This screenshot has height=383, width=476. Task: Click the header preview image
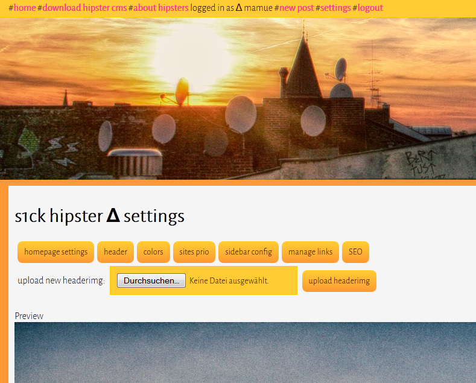pos(246,353)
